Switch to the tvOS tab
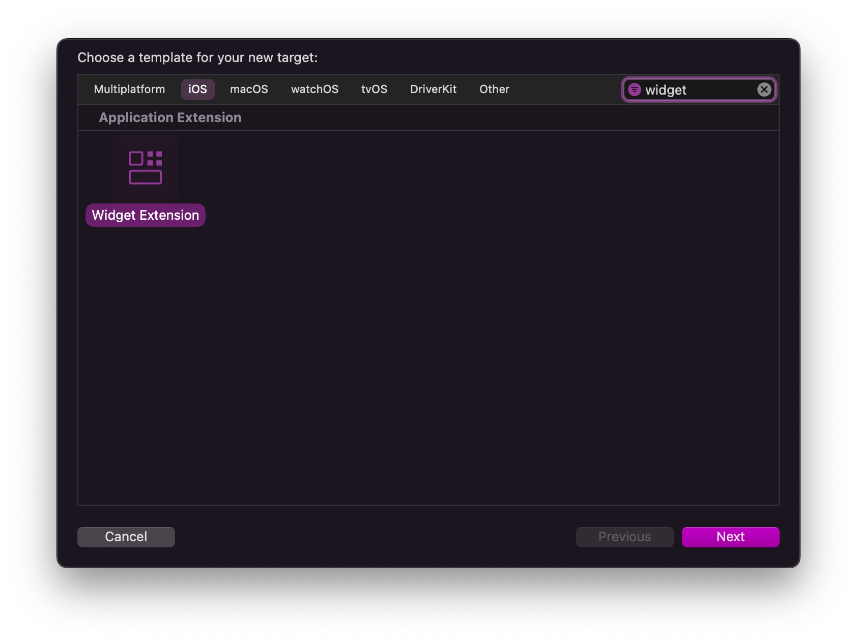Image resolution: width=857 pixels, height=643 pixels. click(x=374, y=90)
